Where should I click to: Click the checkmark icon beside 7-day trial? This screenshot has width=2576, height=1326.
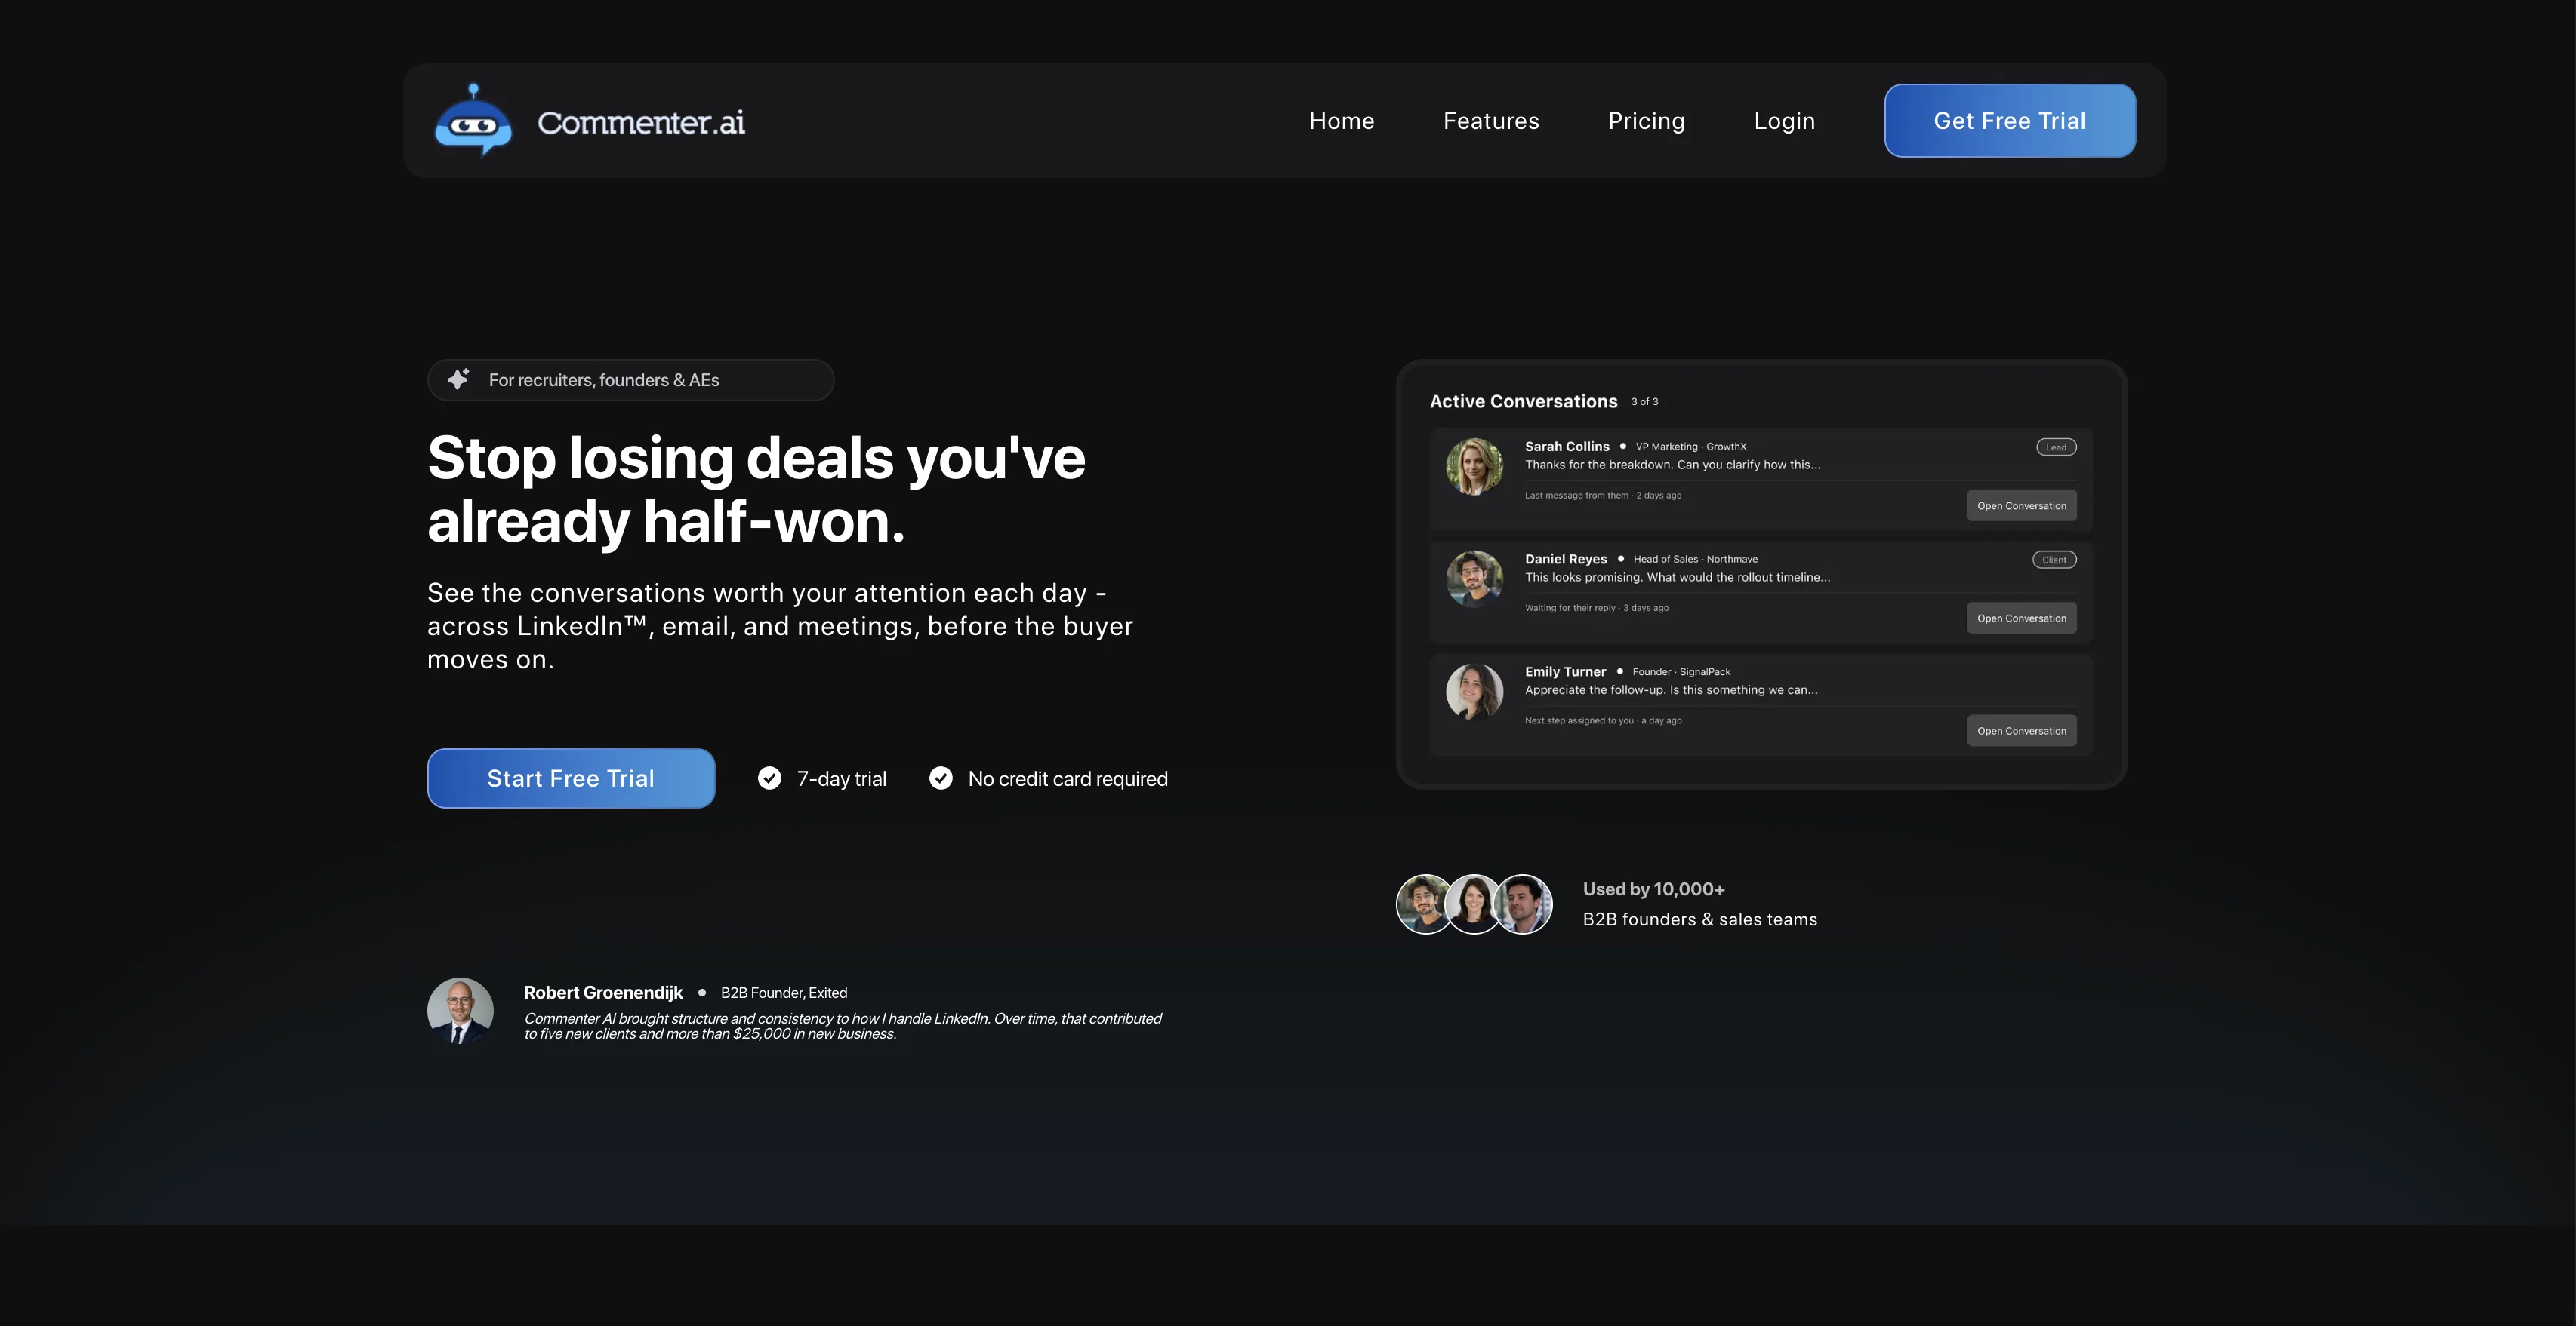769,778
